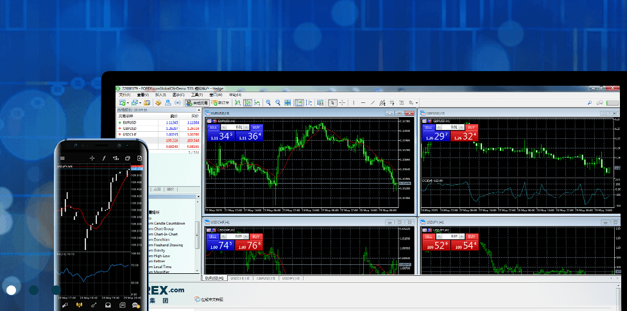Image resolution: width=627 pixels, height=311 pixels.
Task: Select the arrow Cursor tool
Action: click(332, 103)
